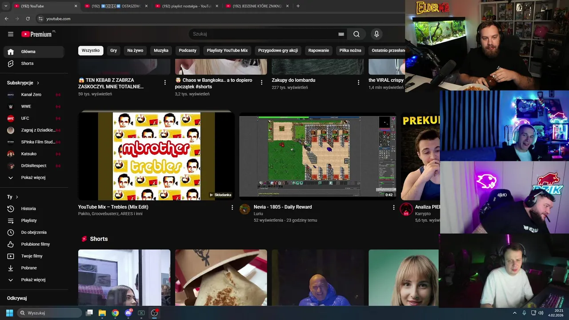
Task: Open Twoje filmy in sidebar
Action: point(34,256)
